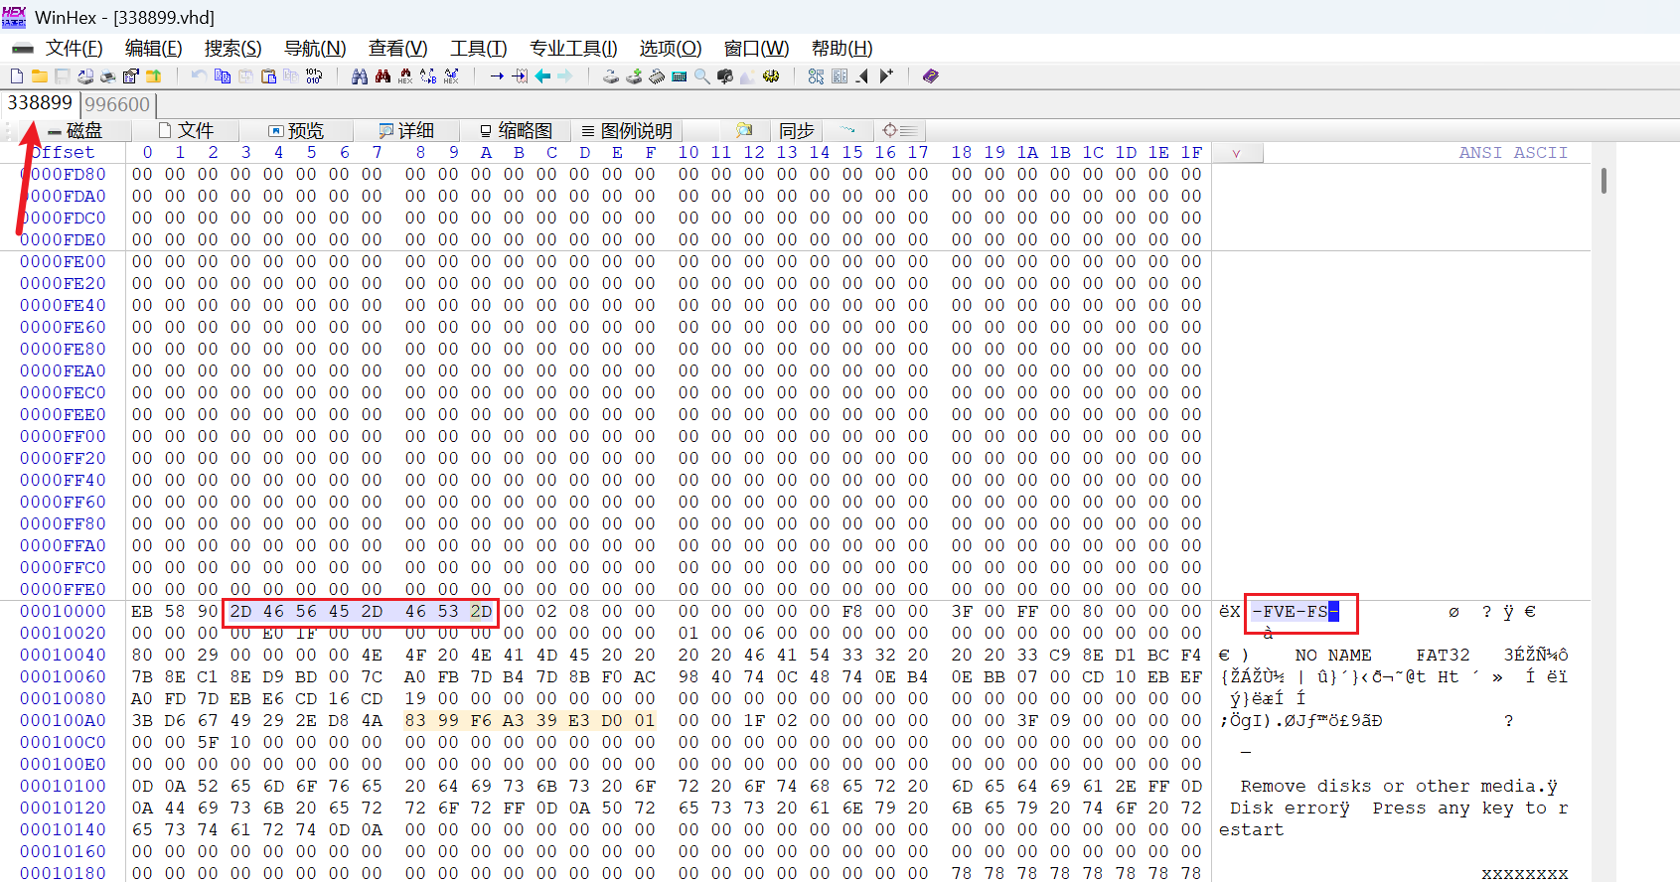Click the Open Disk icon in toolbar

point(611,76)
